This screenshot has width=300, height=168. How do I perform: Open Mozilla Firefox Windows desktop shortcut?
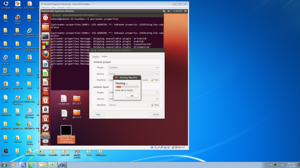18,19
